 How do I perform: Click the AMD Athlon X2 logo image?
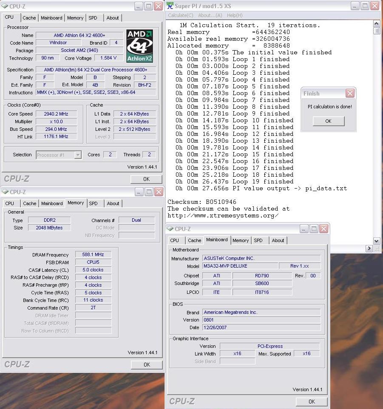pos(140,46)
